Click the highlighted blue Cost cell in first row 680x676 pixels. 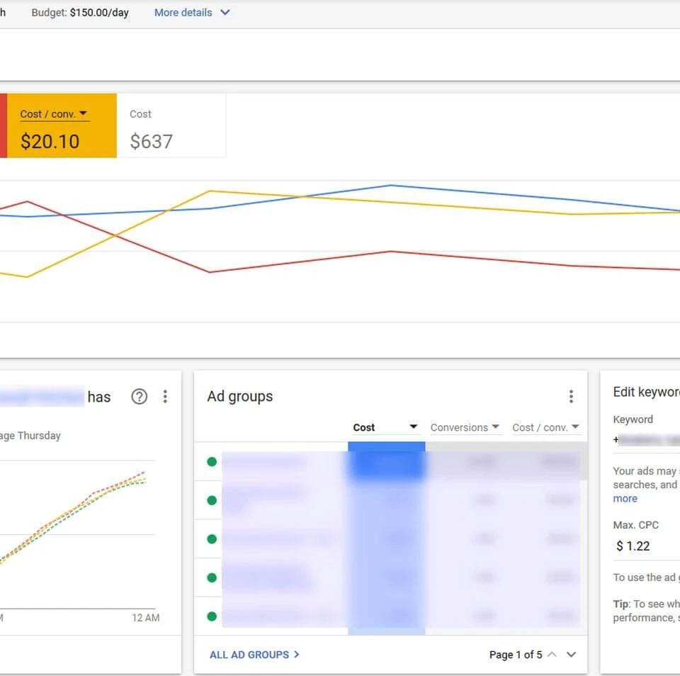coord(387,461)
